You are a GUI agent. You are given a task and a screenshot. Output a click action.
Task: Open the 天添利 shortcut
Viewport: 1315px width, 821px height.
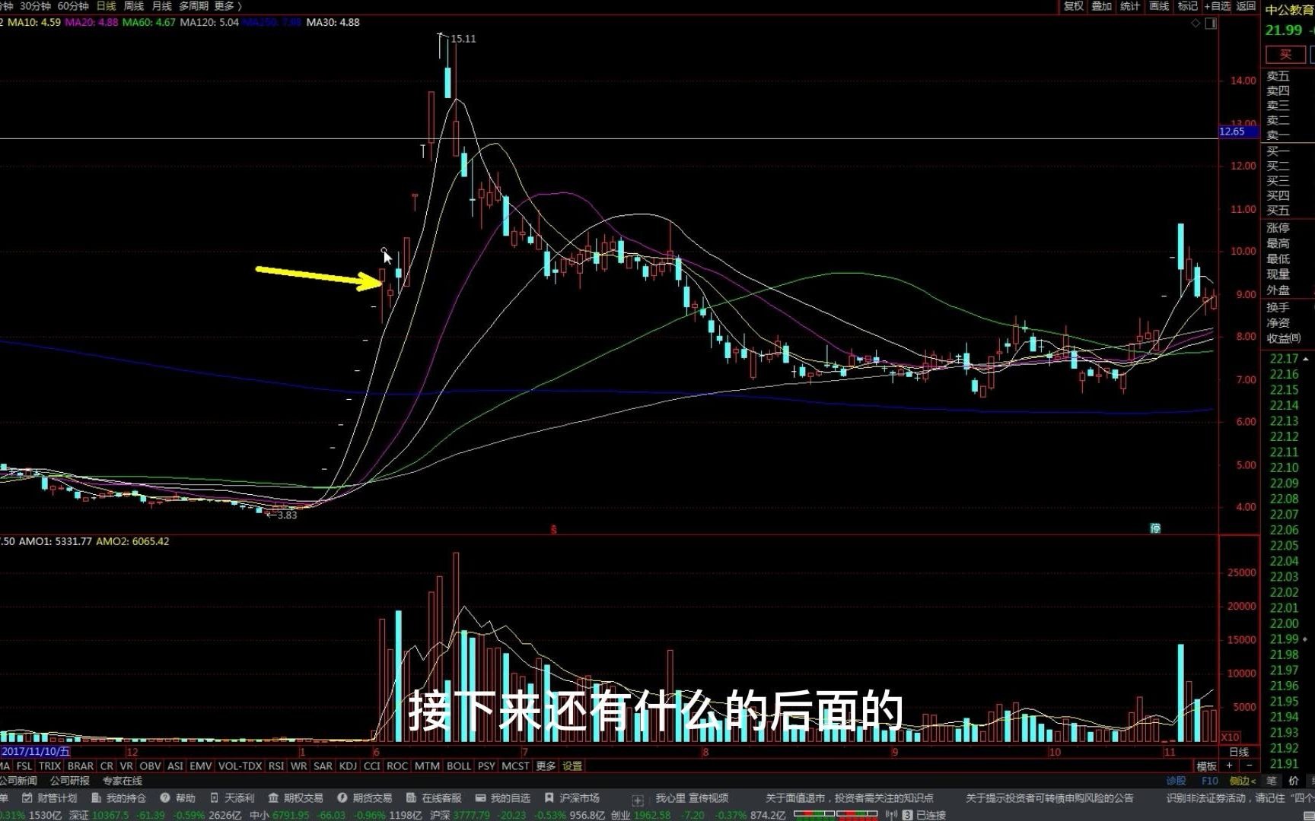click(x=231, y=797)
